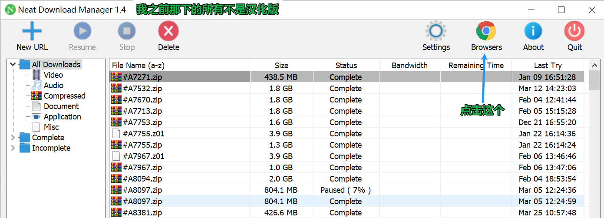Select the #A7967.z01 file
The width and height of the screenshot is (604, 218).
click(x=144, y=156)
